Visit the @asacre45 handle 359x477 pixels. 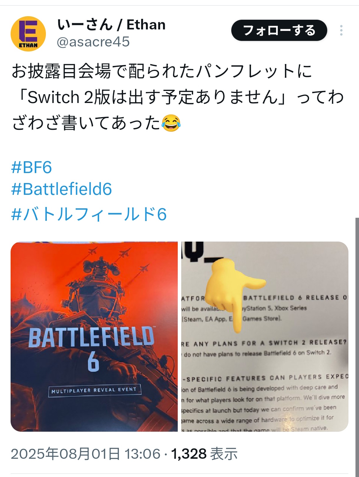coord(93,42)
